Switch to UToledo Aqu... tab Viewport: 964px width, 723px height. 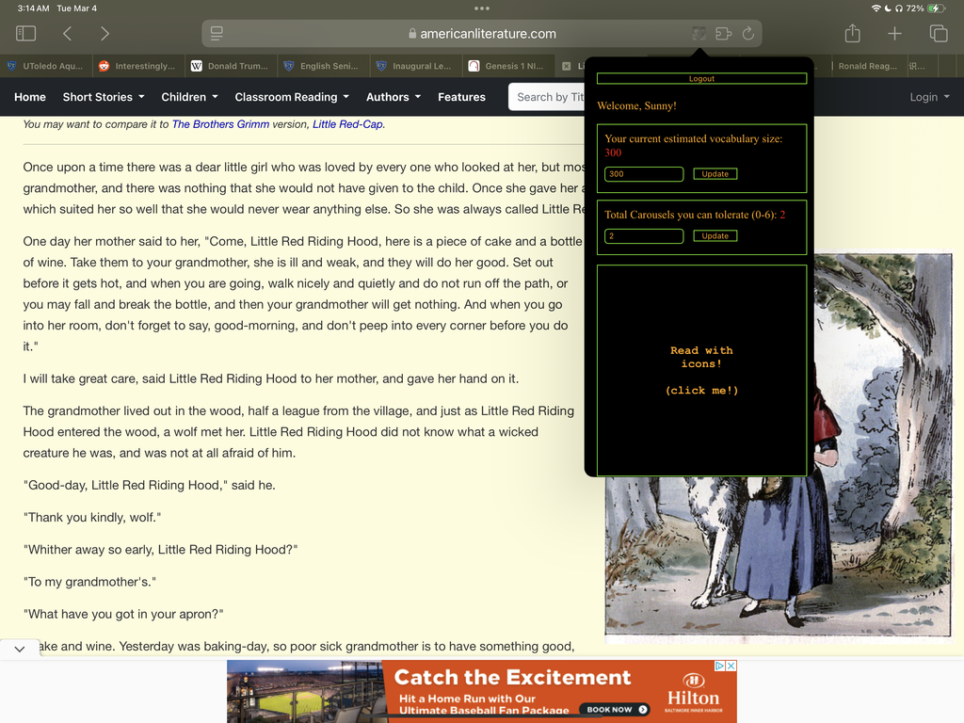point(46,66)
